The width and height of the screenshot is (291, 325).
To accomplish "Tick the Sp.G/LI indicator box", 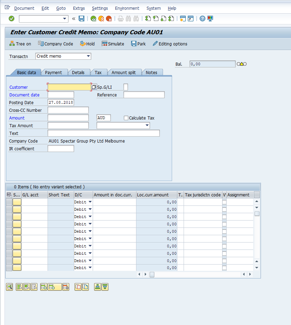I will [126, 87].
